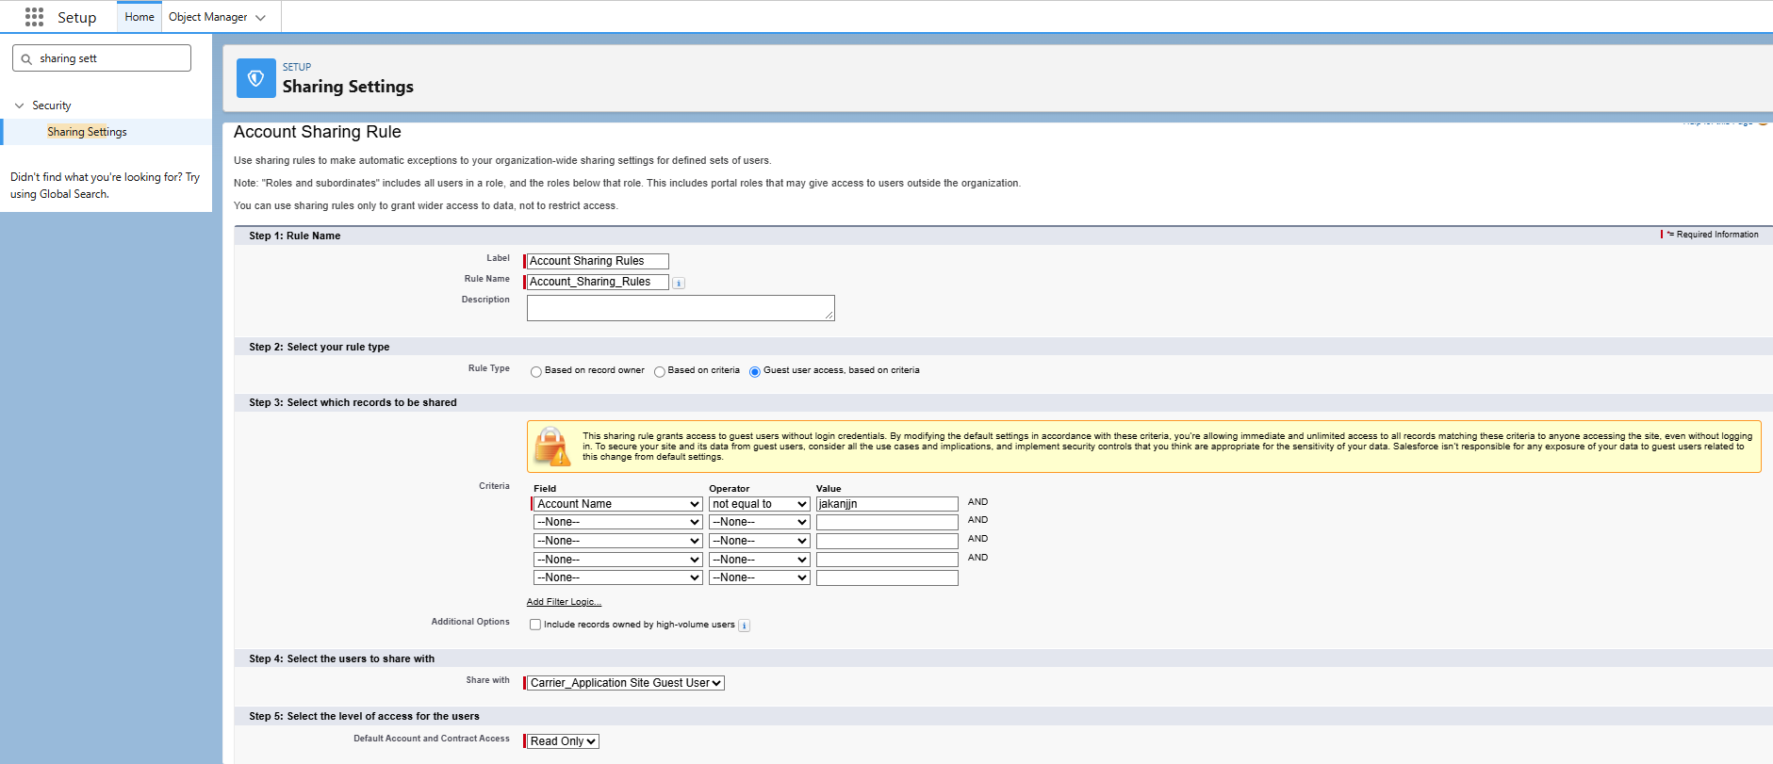Click the search magnifier icon in Quick Find
1773x764 pixels.
tap(26, 59)
